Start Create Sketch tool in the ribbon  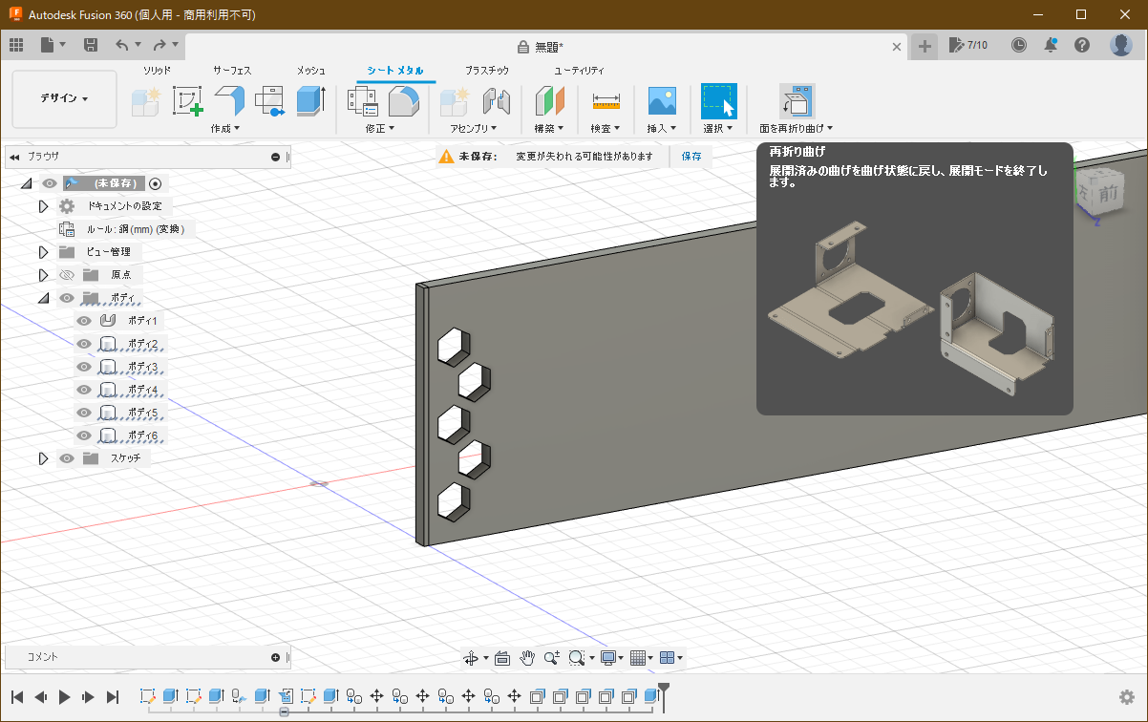coord(187,101)
